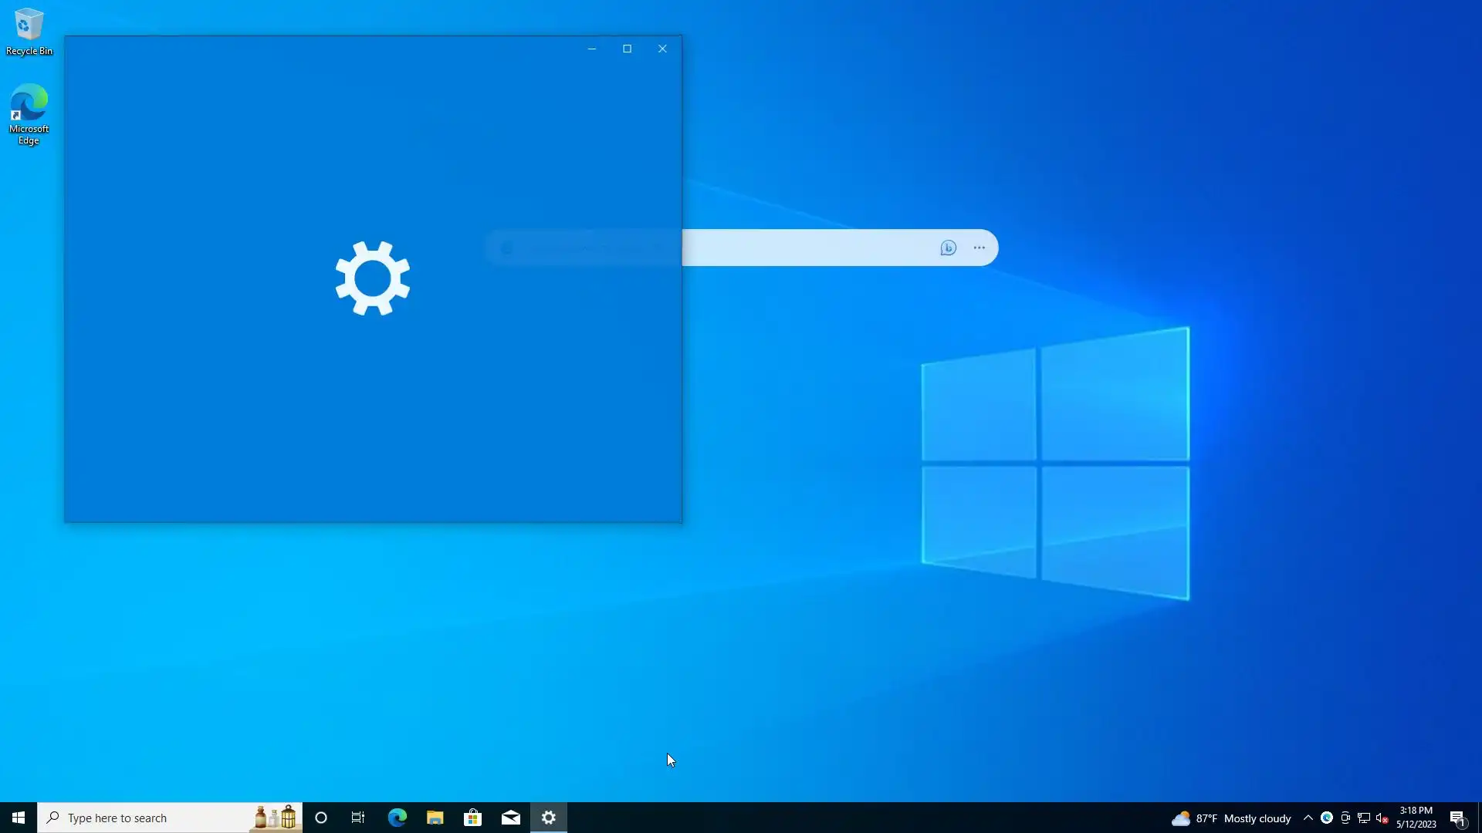Click the Cortana circle icon

321,818
